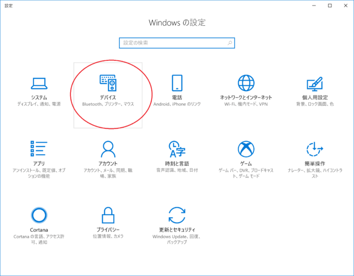Click the 背景、ロック画面、色 description
This screenshot has height=276, width=354.
[315, 104]
